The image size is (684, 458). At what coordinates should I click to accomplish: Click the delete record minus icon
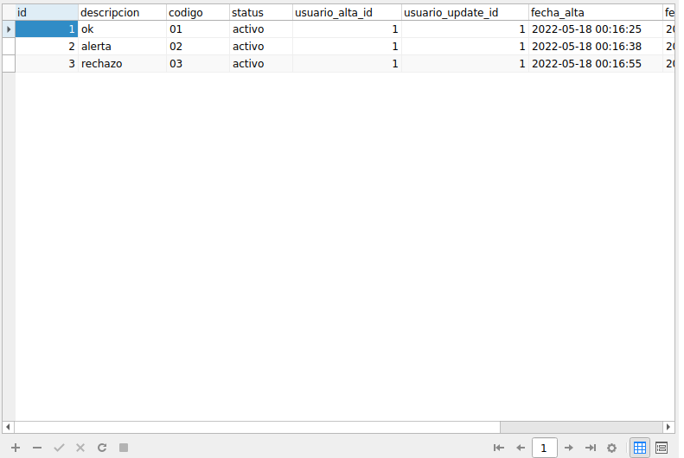point(37,448)
